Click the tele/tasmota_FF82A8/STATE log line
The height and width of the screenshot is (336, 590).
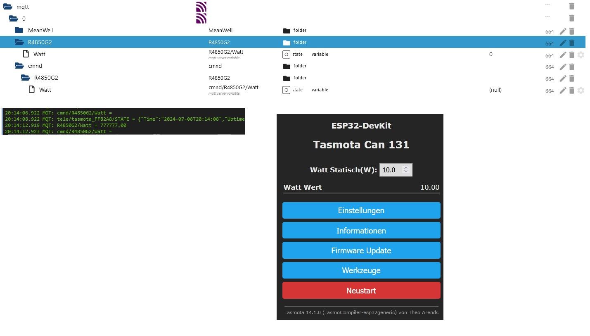(125, 119)
